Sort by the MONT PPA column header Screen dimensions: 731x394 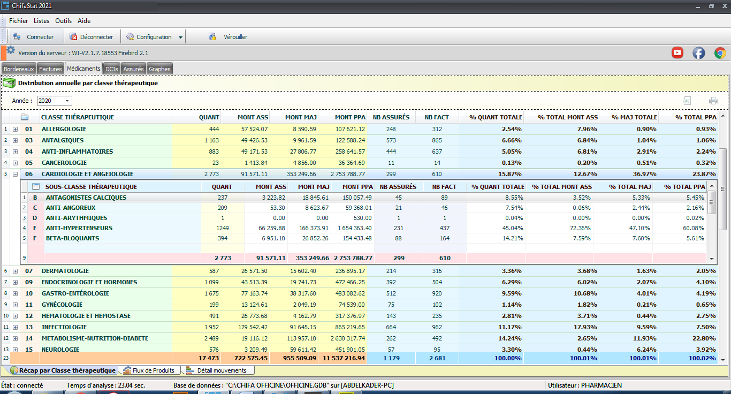pos(350,117)
